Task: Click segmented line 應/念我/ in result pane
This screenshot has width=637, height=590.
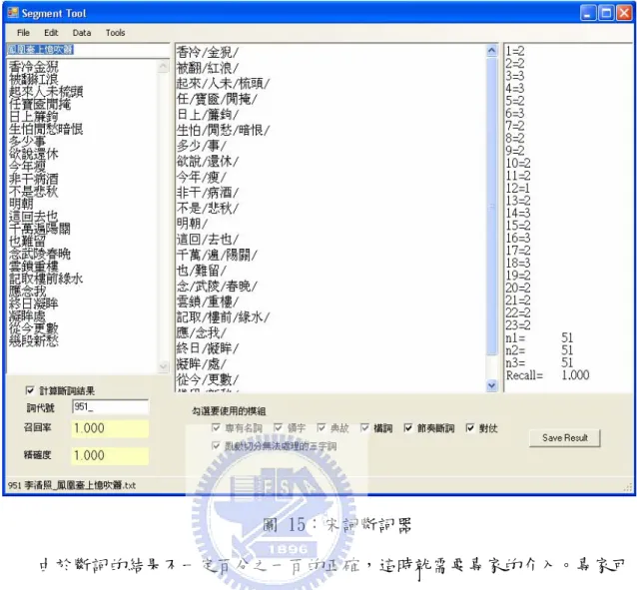Action: (x=202, y=332)
